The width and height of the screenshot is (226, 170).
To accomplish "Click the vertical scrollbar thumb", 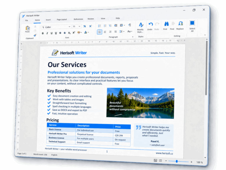I will point(206,68).
